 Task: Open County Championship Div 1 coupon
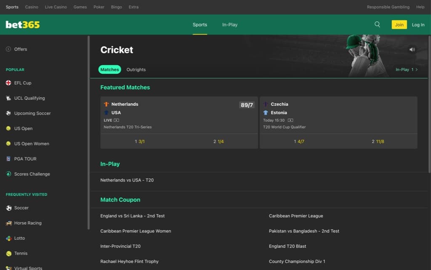tap(297, 261)
